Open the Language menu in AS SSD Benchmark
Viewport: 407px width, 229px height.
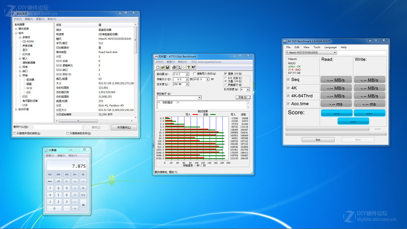pyautogui.click(x=330, y=47)
